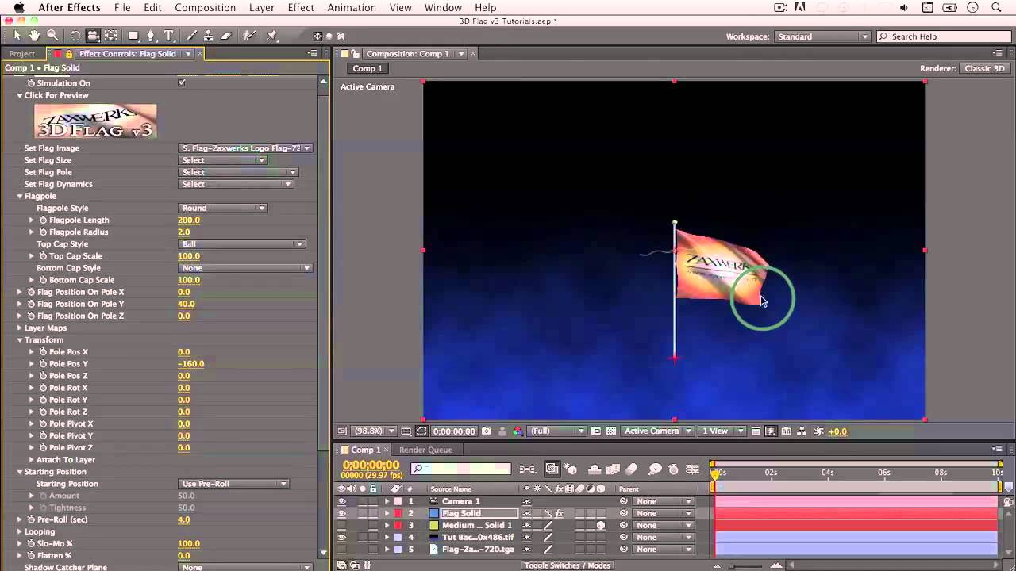Select the Puppet Pin tool

pos(272,36)
